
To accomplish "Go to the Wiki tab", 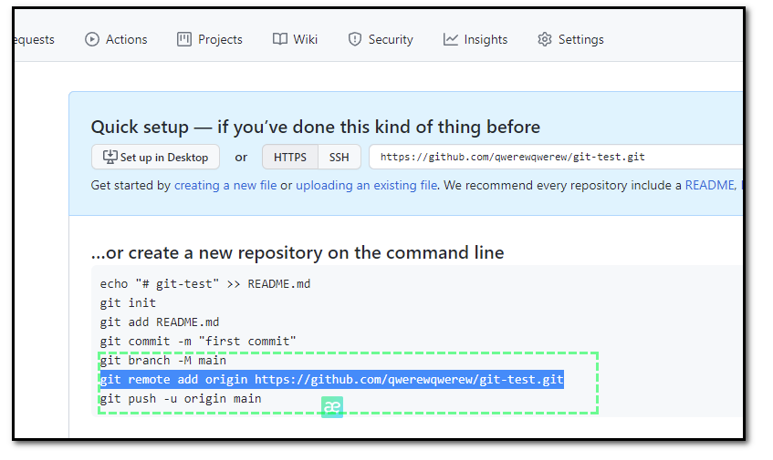I will [x=306, y=39].
